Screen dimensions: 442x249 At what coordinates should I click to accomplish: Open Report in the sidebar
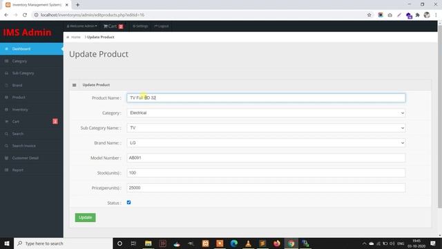pyautogui.click(x=32, y=170)
